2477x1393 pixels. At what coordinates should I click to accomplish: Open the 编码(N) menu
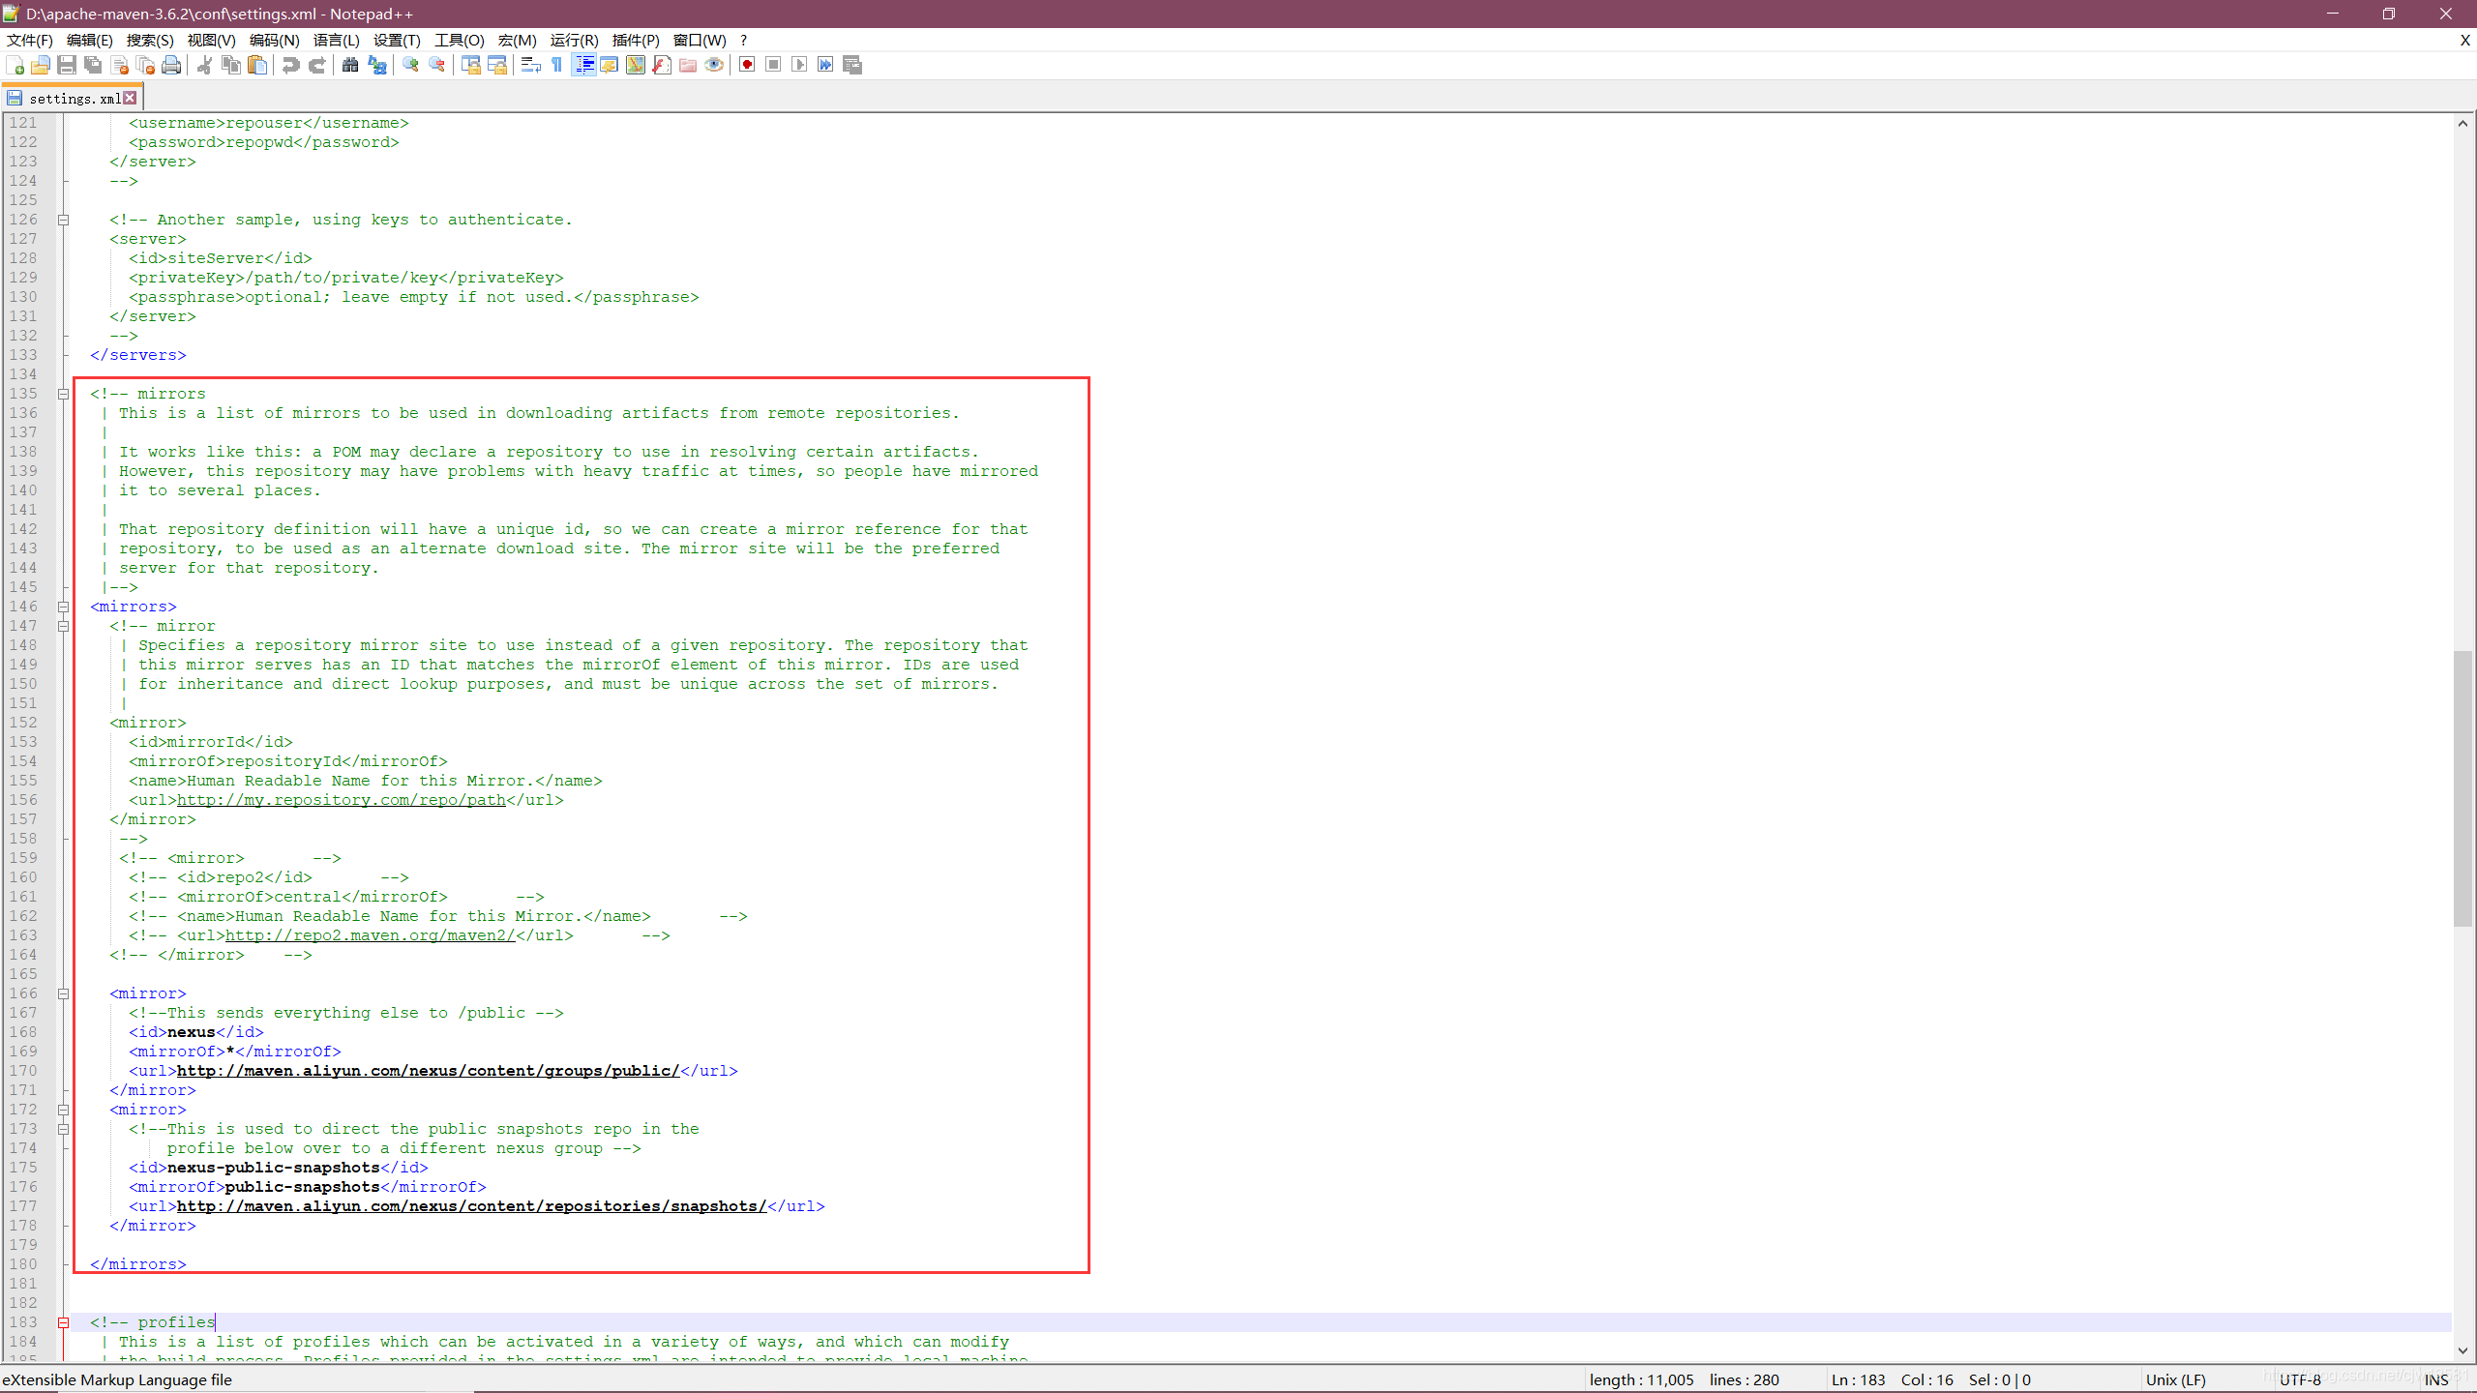click(x=274, y=40)
